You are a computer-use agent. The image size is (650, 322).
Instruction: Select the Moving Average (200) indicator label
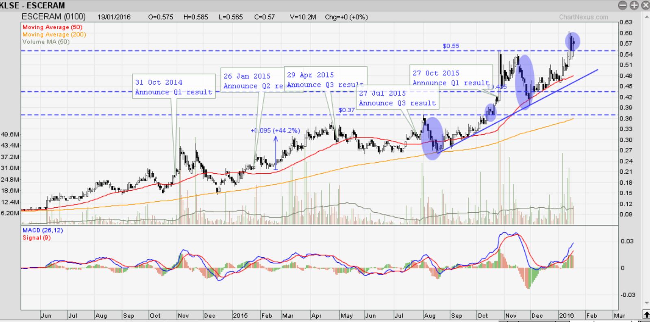point(54,35)
